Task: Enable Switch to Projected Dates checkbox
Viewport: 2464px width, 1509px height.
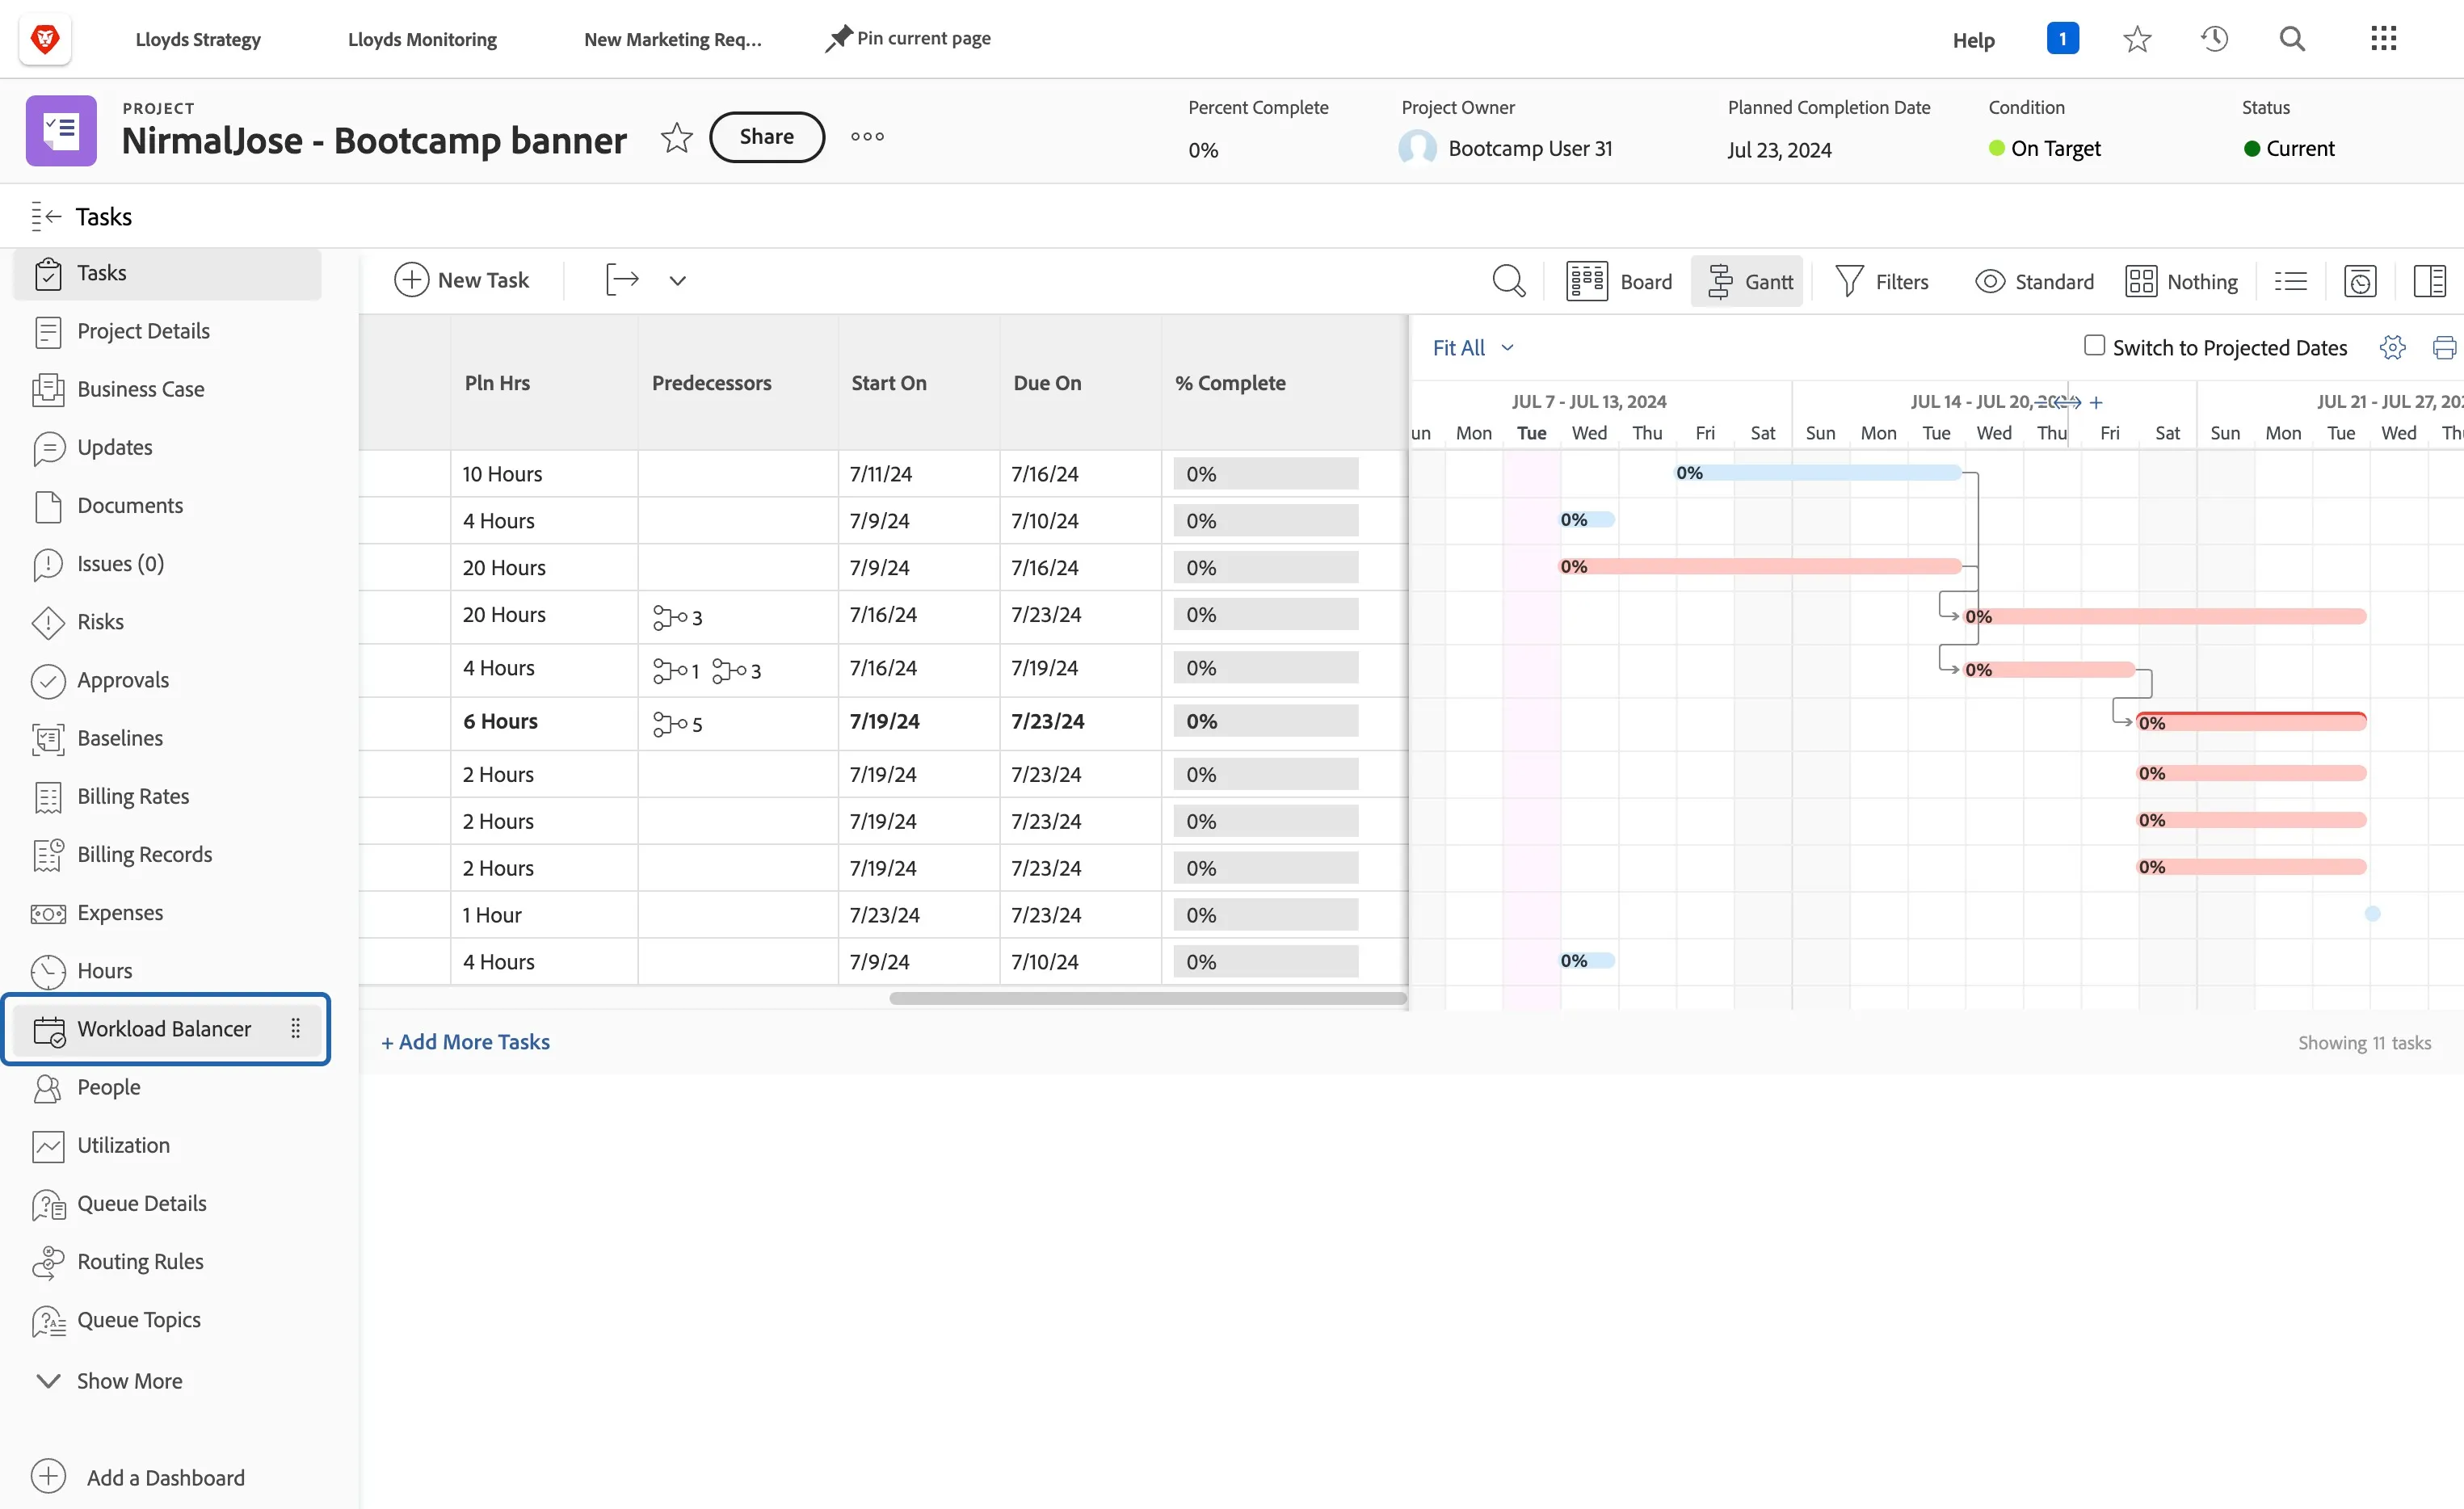Action: pos(2094,345)
